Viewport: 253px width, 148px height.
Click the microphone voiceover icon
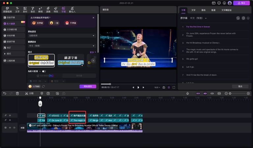pyautogui.click(x=187, y=93)
